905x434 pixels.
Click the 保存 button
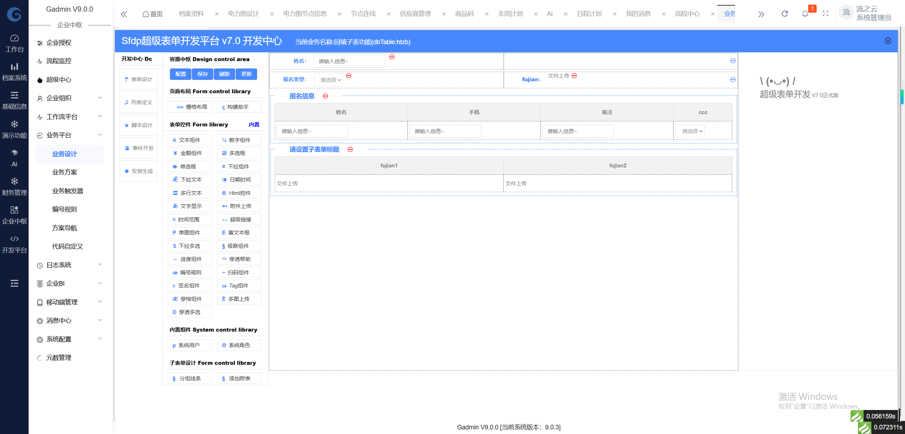(x=203, y=74)
